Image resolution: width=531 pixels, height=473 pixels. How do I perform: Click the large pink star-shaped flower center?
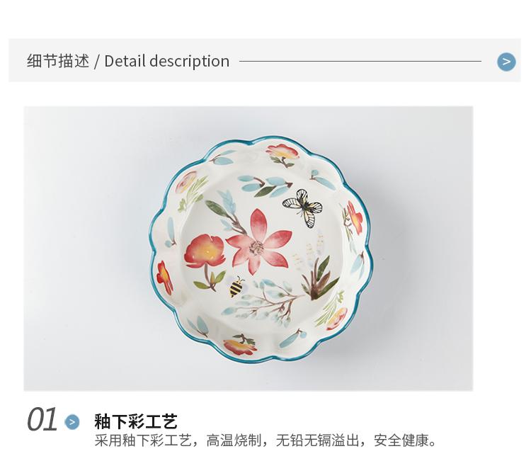point(257,248)
